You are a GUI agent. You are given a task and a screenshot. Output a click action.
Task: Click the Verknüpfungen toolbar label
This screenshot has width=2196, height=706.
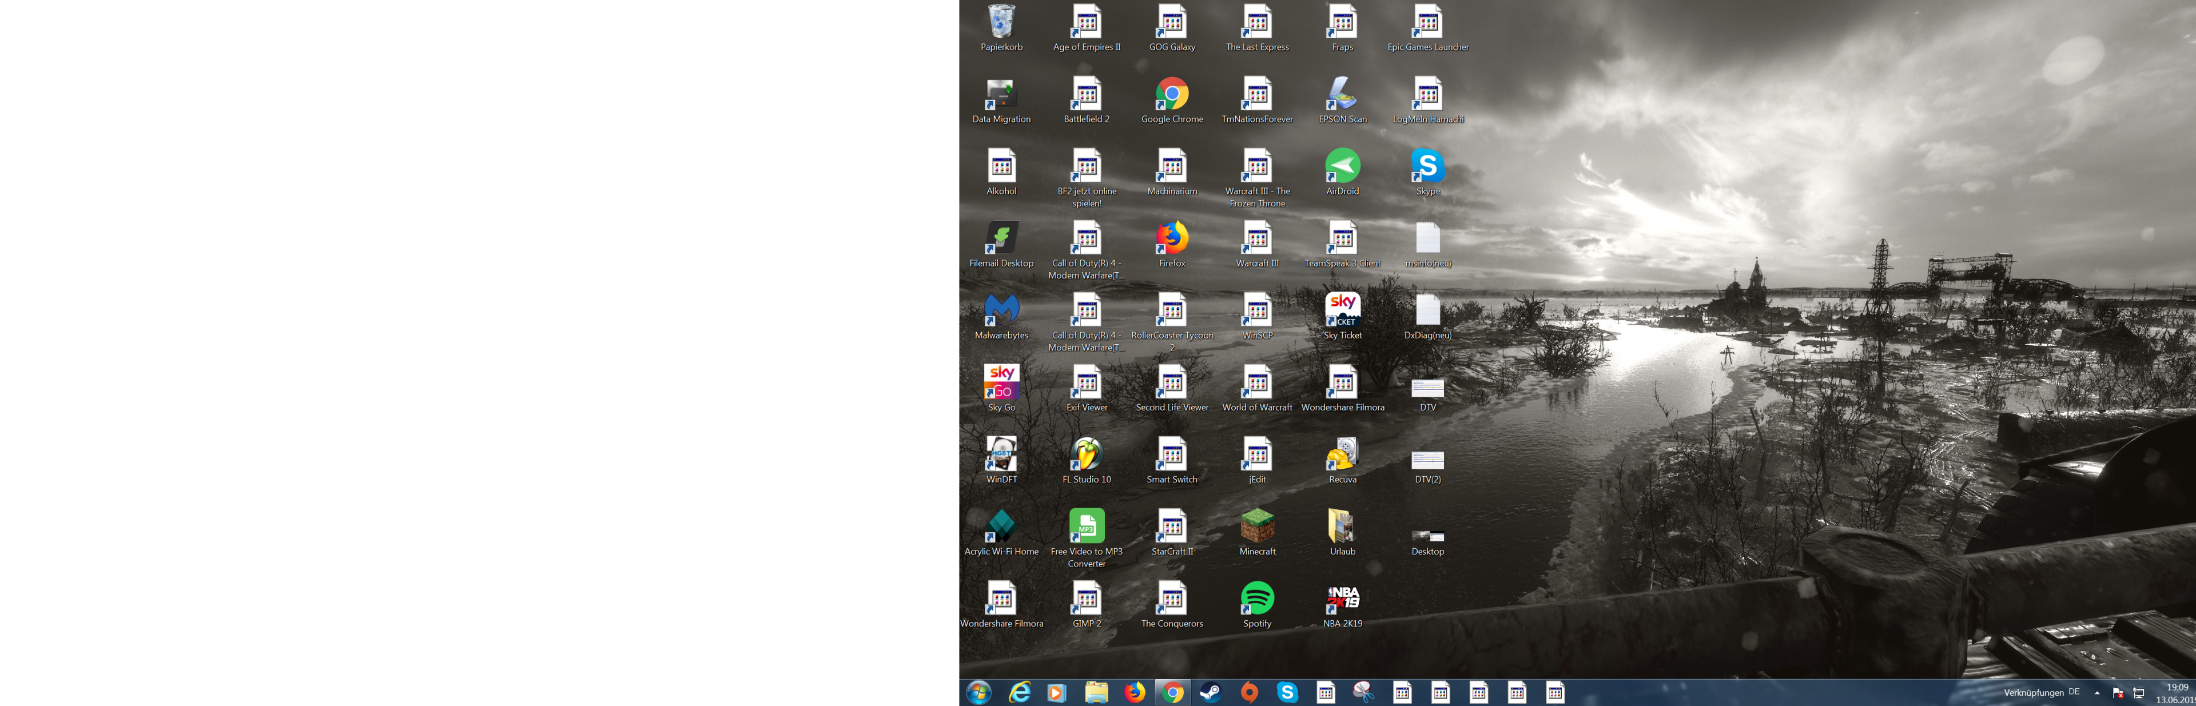tap(2033, 692)
